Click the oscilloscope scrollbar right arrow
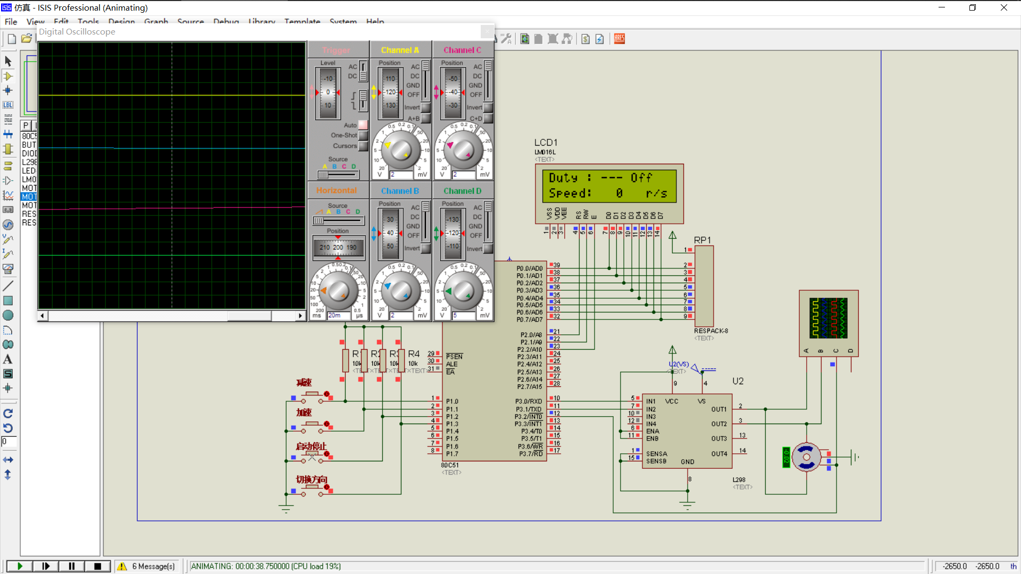 [300, 316]
